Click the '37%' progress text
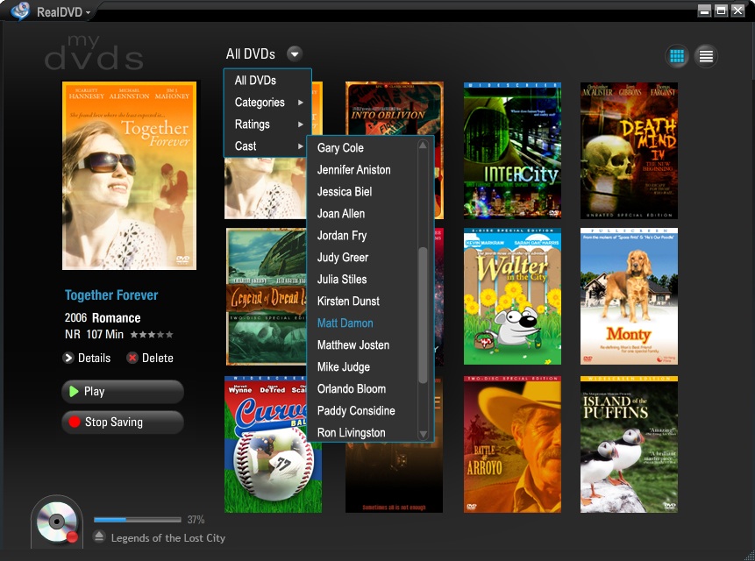 196,520
